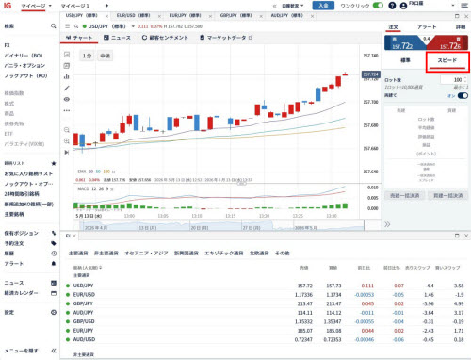The image size is (471, 360).
Task: Click the news icon in left sidebar
Action: pos(54,283)
